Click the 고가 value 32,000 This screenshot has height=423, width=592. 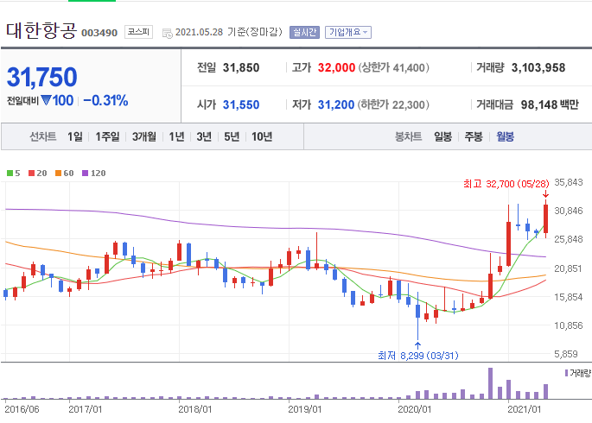click(x=336, y=68)
